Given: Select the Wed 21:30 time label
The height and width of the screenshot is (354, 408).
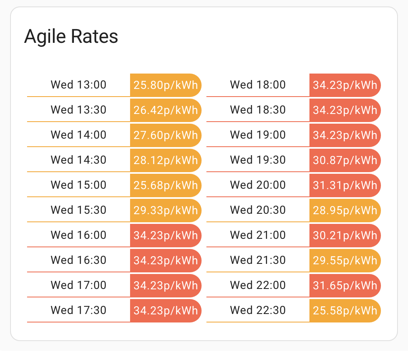Looking at the screenshot, I should tap(258, 260).
